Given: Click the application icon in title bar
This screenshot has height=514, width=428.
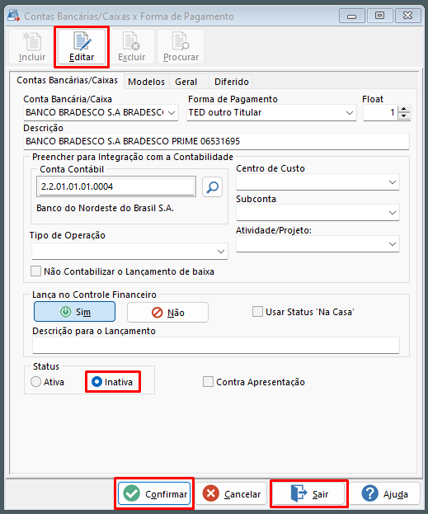Looking at the screenshot, I should (13, 16).
